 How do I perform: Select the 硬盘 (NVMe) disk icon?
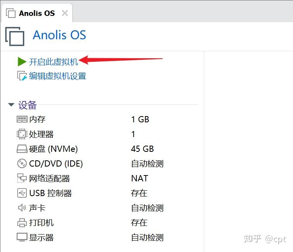[x=22, y=149]
